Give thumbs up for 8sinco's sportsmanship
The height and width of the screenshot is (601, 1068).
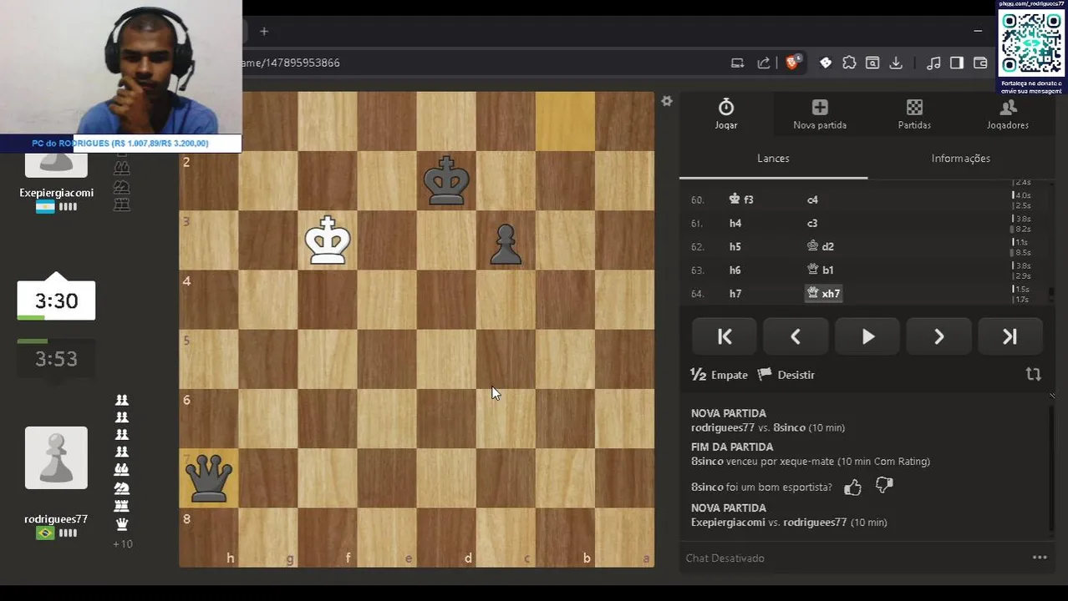tap(852, 487)
